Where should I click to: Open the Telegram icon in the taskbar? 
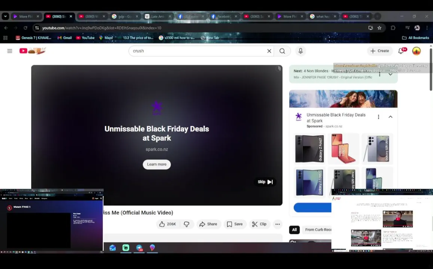[139, 248]
